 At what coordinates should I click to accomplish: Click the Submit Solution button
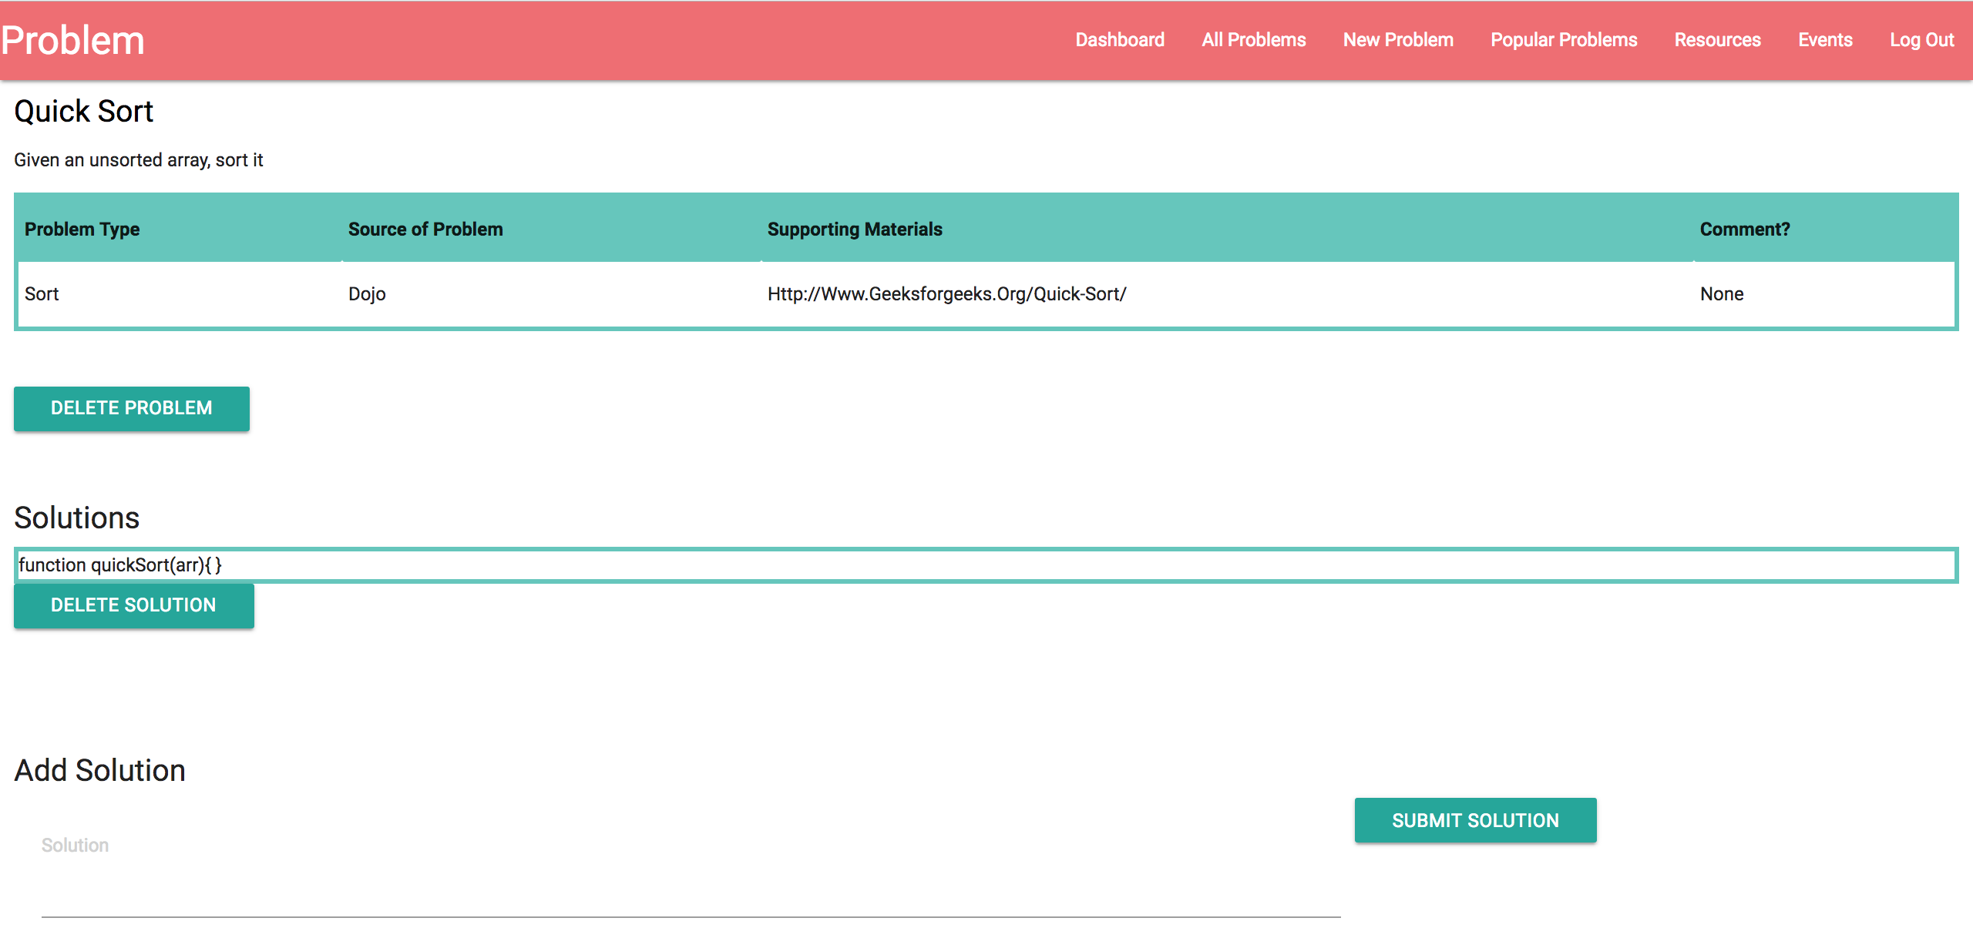1474,820
